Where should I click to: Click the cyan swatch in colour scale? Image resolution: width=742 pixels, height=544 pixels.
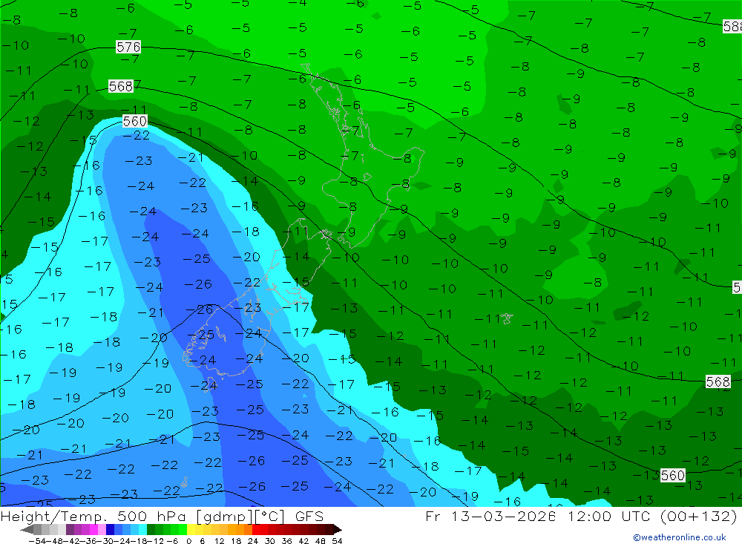[142, 529]
